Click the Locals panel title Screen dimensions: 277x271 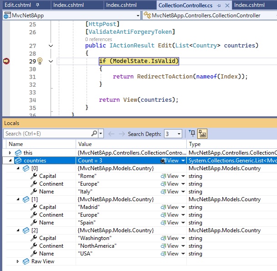[x=12, y=123]
